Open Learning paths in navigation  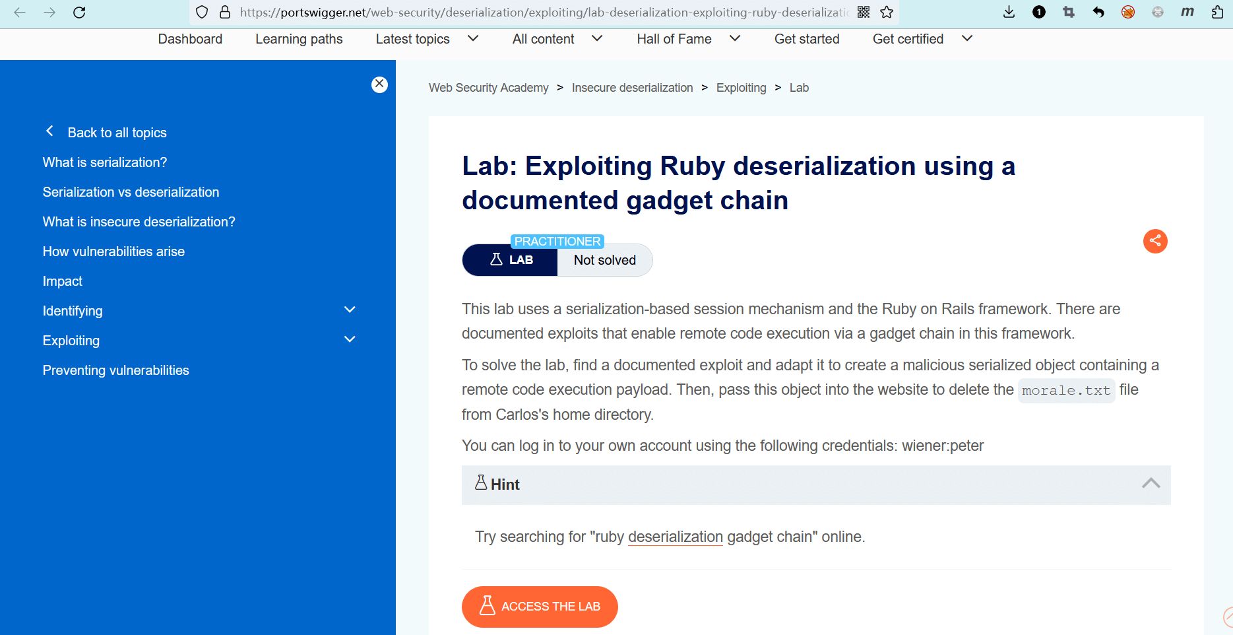click(299, 39)
